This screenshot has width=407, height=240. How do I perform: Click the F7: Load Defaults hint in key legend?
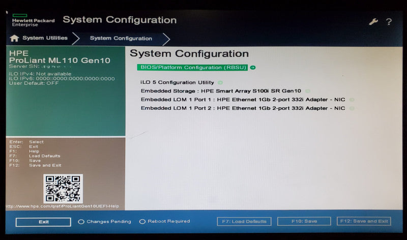[35, 156]
